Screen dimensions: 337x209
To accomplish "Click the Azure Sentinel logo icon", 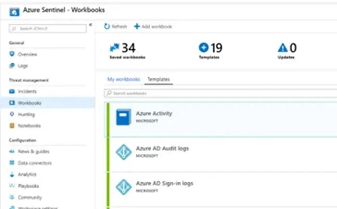I will 14,12.
